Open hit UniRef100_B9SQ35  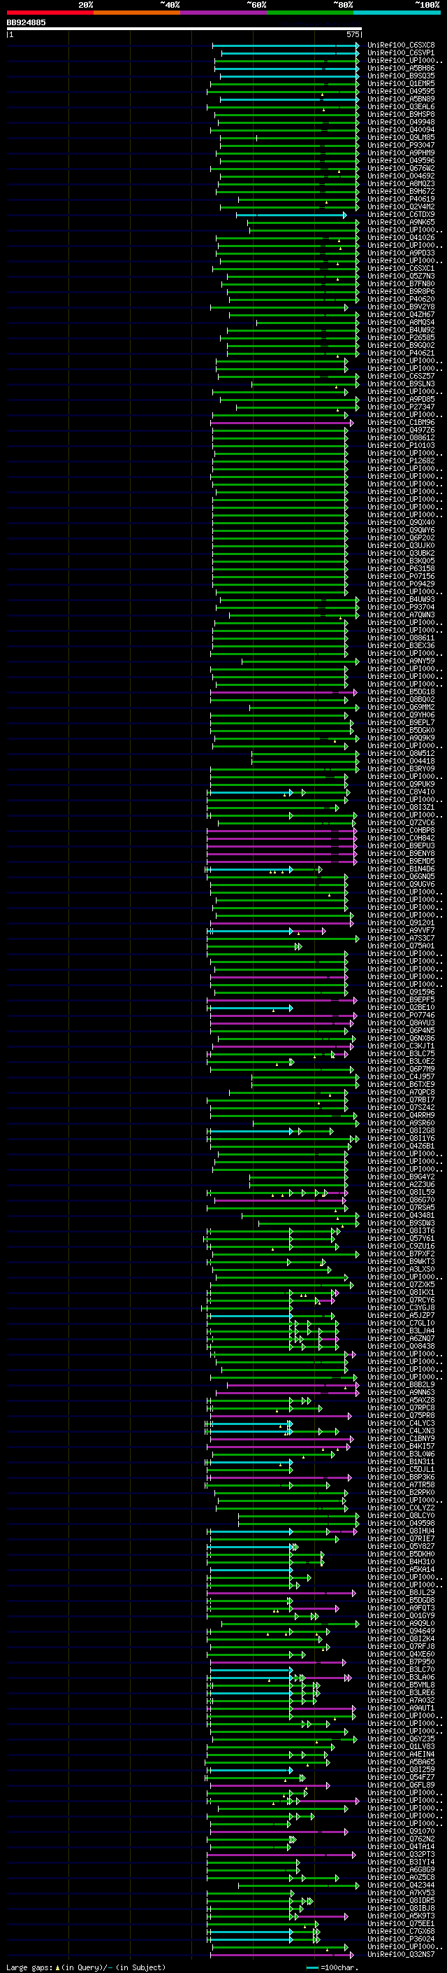pyautogui.click(x=401, y=76)
